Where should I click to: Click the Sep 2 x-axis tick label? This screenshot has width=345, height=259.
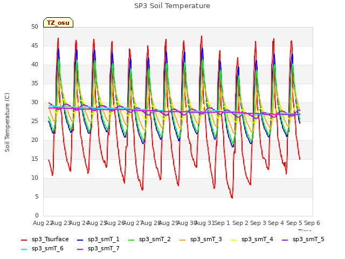(240, 223)
